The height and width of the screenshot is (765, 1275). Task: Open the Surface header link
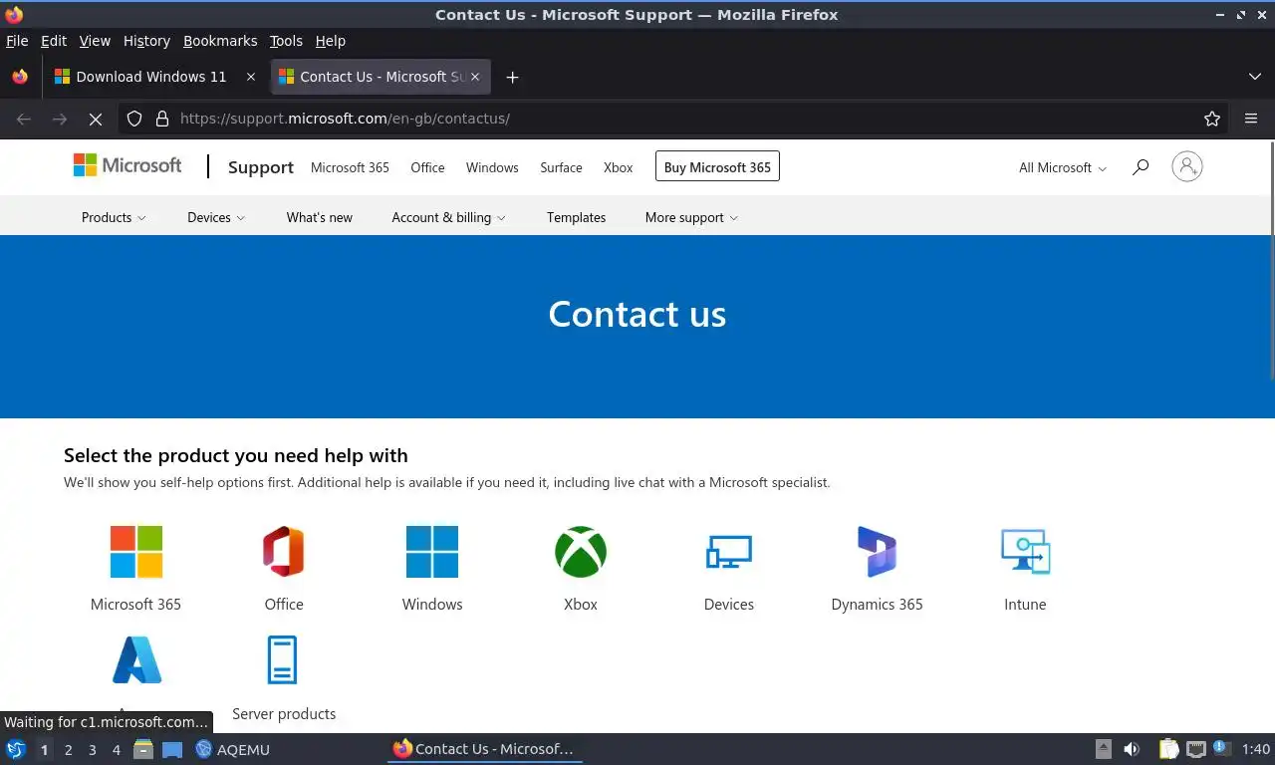(x=561, y=167)
